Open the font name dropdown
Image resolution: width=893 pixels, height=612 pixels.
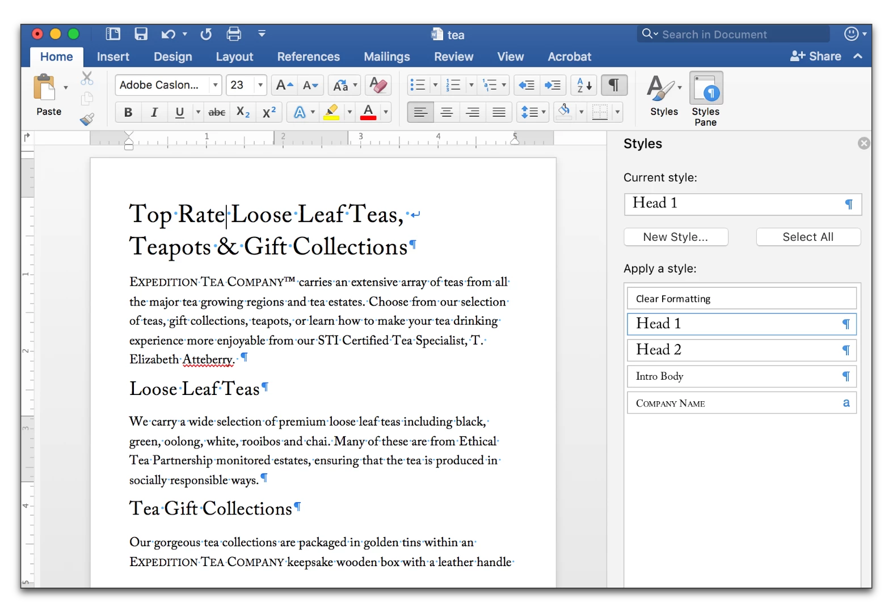[216, 85]
